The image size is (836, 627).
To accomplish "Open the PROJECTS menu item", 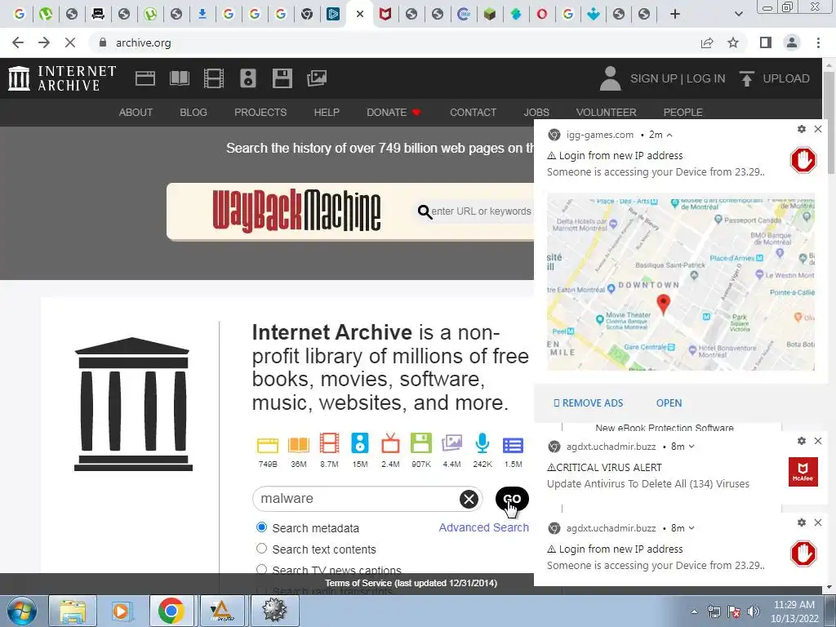I will click(260, 113).
